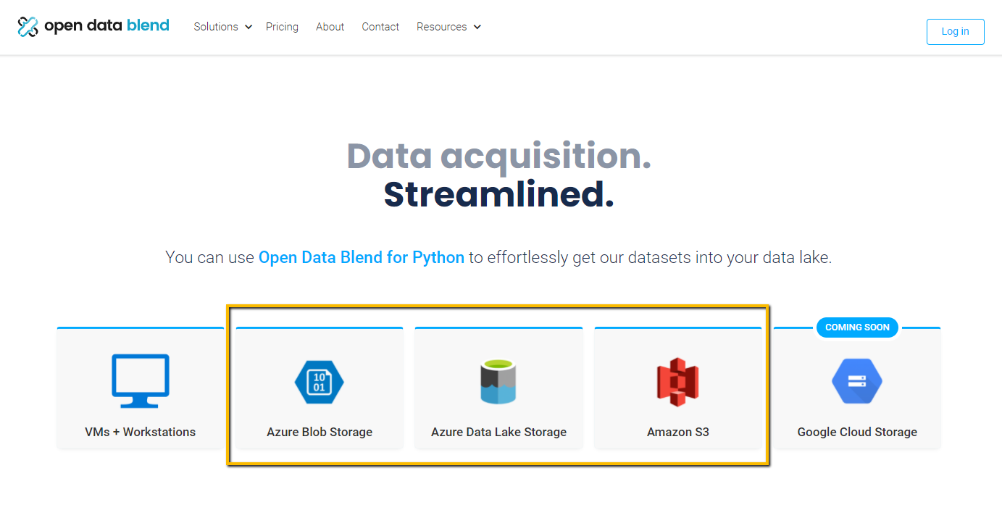Select the VMs + Workstations monitor icon
The image size is (1002, 526).
pyautogui.click(x=141, y=381)
